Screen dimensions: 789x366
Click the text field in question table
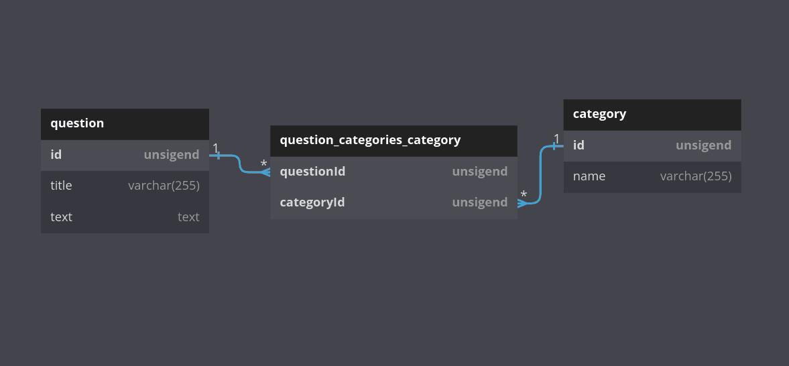[61, 217]
